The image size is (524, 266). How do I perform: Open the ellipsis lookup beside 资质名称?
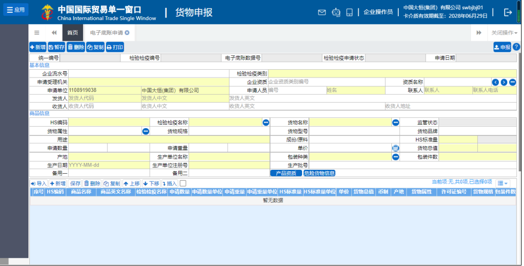pyautogui.click(x=513, y=82)
